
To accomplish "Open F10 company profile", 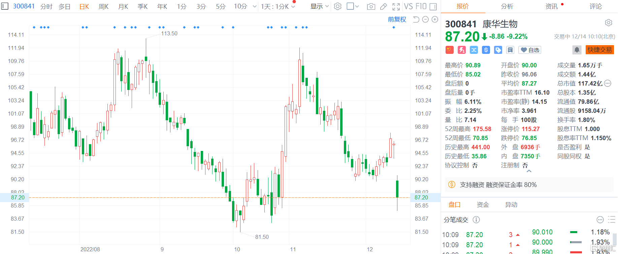I will click(x=421, y=6).
